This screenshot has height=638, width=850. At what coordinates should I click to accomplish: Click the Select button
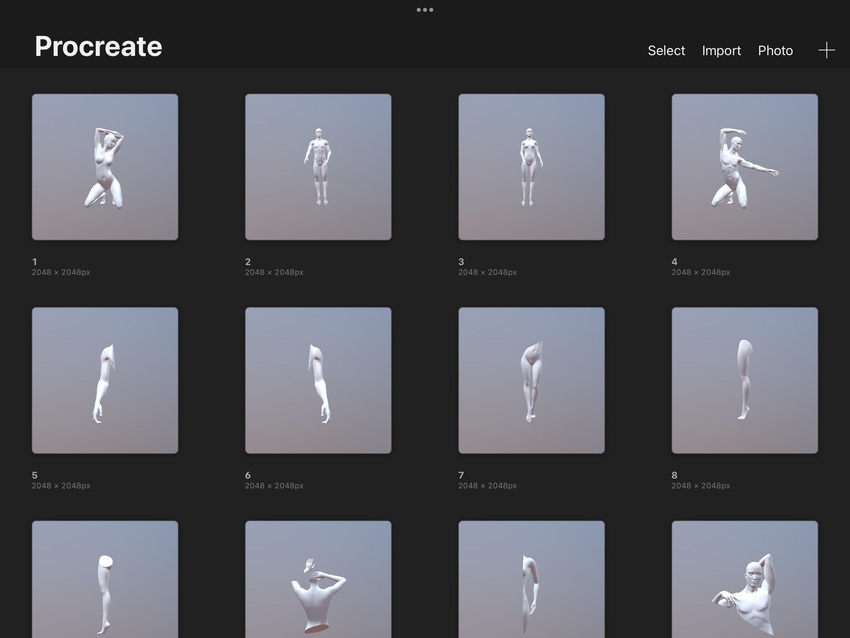coord(666,50)
